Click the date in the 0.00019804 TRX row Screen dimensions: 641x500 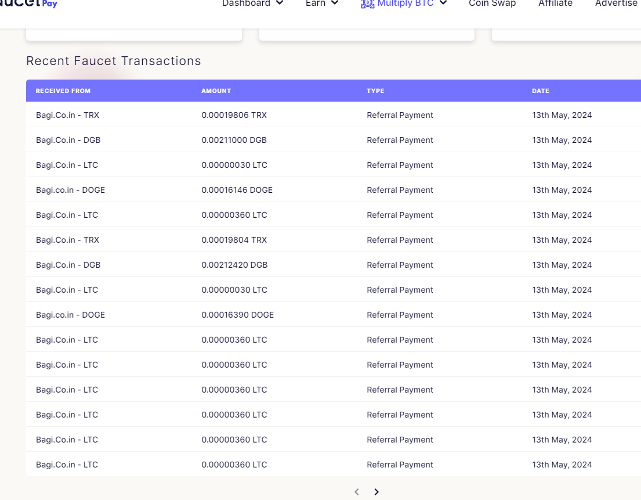(562, 240)
